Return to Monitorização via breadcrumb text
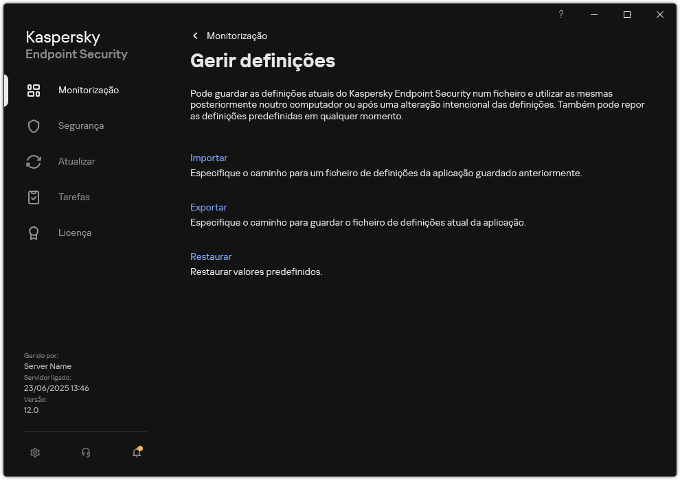The height and width of the screenshot is (480, 680). click(237, 36)
